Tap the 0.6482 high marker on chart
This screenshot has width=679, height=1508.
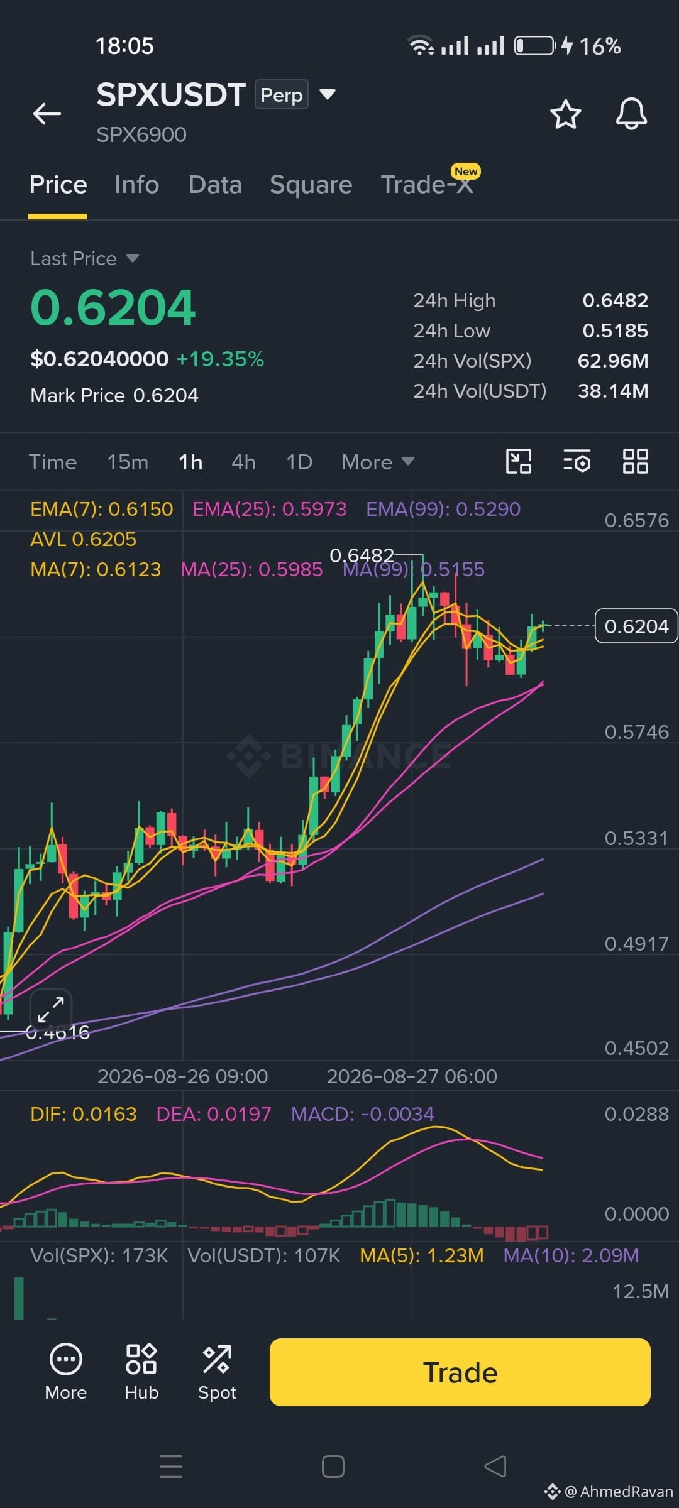tap(362, 555)
